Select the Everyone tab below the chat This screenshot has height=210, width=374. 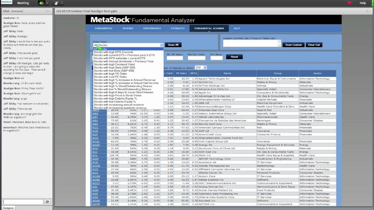pos(8,208)
